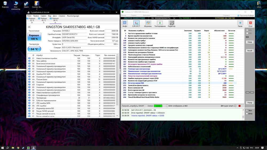Click the 34 °C temperature button
Screen dimensions: 267x150
(x=34, y=49)
